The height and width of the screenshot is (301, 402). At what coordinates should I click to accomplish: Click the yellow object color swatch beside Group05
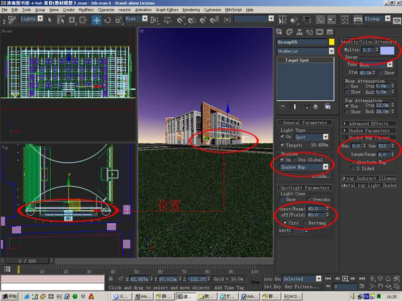pos(332,42)
